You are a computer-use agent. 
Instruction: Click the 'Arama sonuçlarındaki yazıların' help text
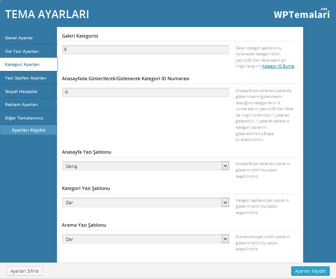tap(263, 237)
